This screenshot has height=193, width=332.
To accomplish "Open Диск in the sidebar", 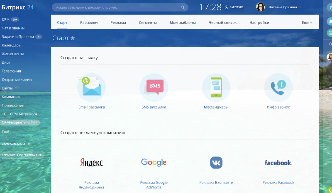I will click(6, 63).
